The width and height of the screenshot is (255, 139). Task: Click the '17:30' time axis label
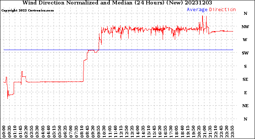[x=171, y=132]
